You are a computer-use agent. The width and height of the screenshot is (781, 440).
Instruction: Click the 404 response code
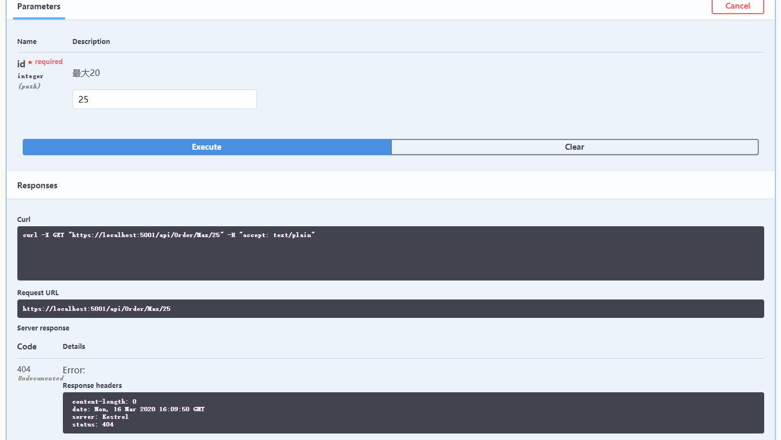(x=24, y=369)
